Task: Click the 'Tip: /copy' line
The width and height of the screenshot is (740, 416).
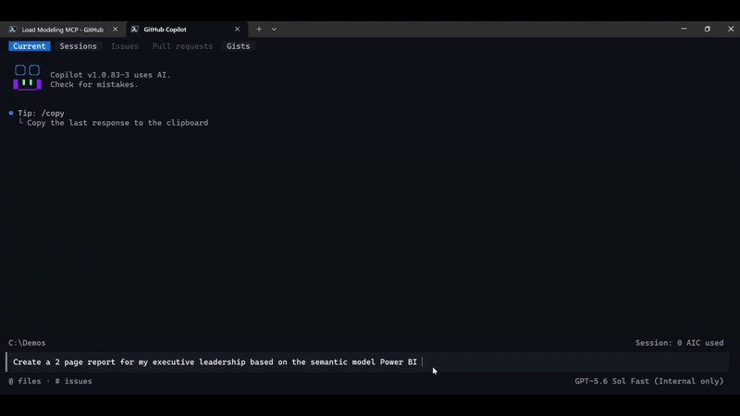Action: click(x=41, y=113)
